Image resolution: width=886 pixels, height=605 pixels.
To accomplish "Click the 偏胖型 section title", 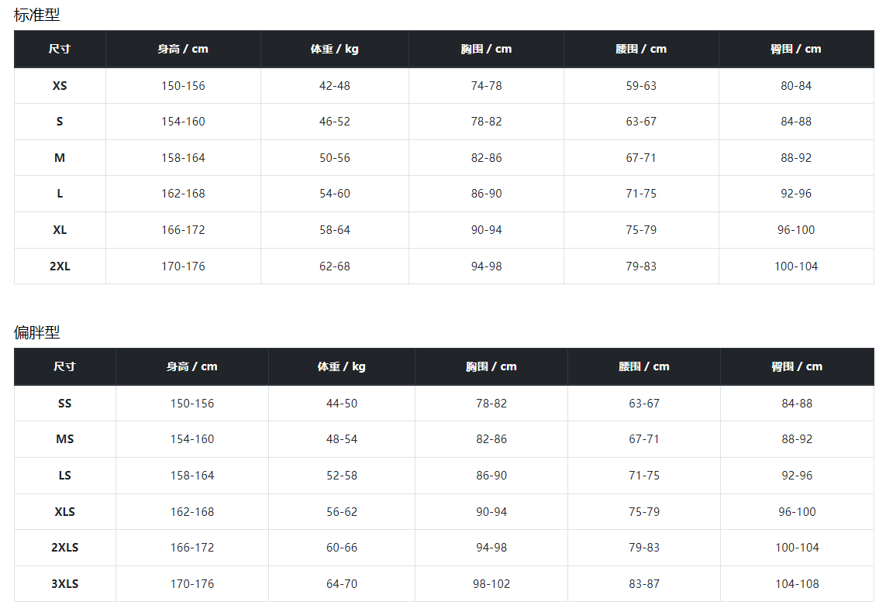I will (x=36, y=332).
